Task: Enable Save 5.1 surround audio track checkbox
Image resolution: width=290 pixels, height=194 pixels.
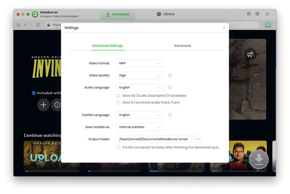Action: [118, 103]
